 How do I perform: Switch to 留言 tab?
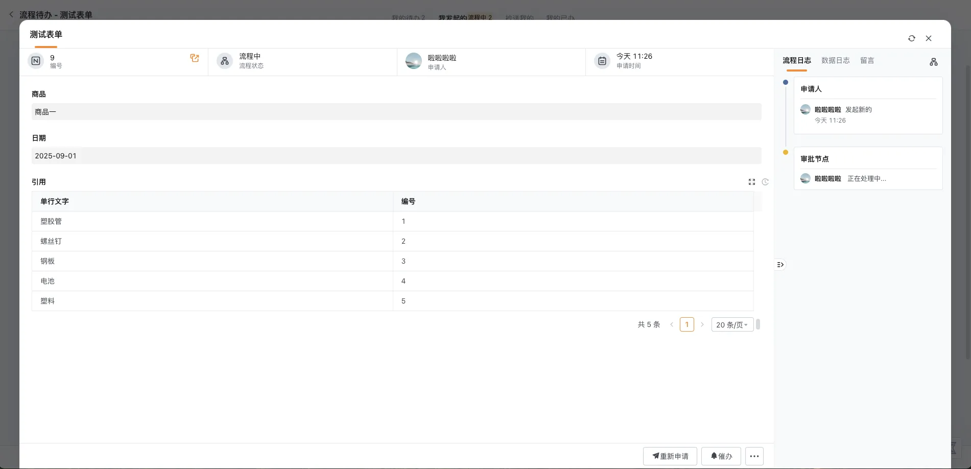(x=867, y=60)
